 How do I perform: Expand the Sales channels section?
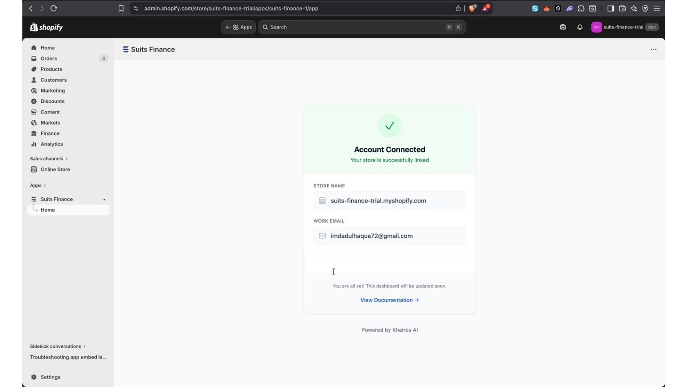pos(49,159)
